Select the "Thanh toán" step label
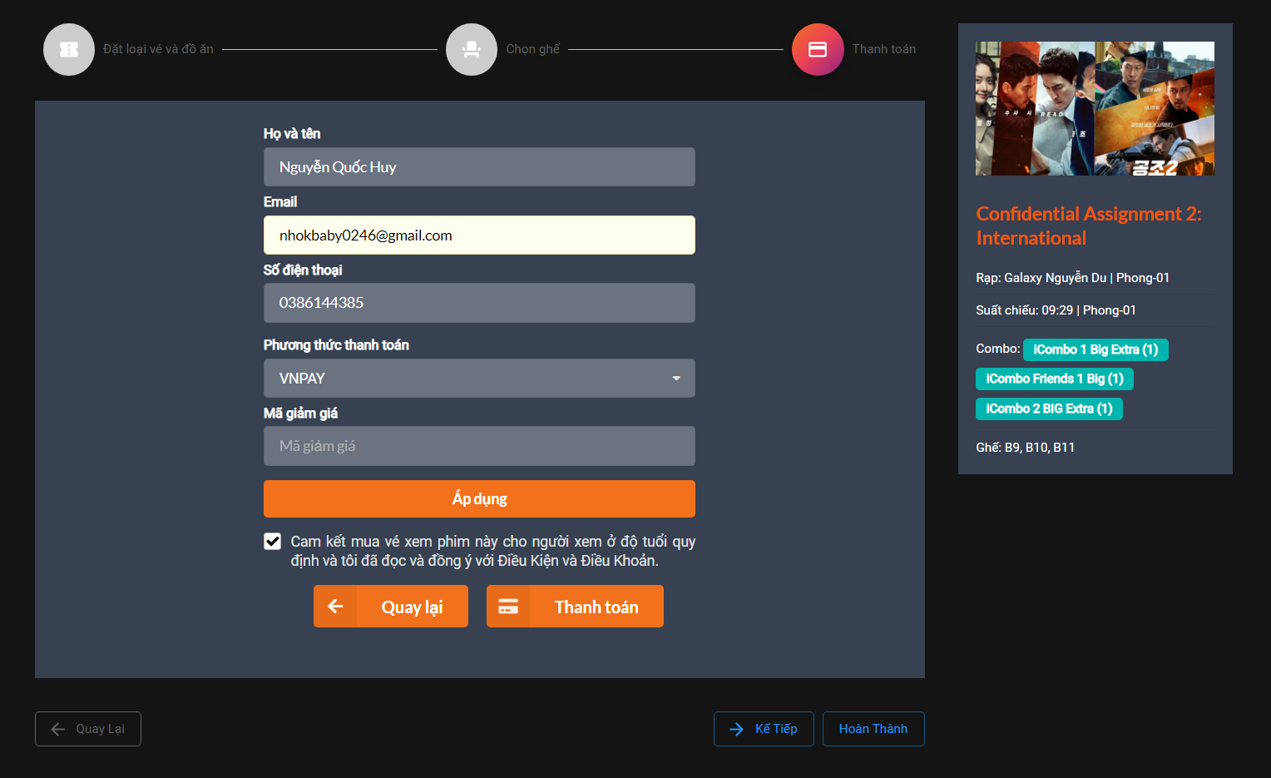1271x778 pixels. coord(883,49)
